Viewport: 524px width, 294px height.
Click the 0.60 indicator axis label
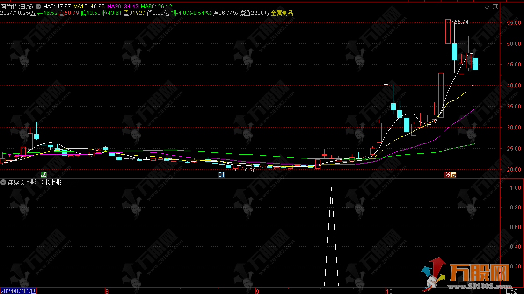515,227
